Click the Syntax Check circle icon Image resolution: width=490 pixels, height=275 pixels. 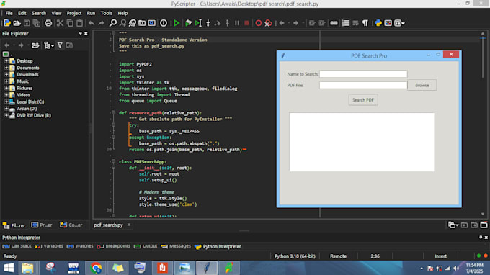[x=164, y=23]
